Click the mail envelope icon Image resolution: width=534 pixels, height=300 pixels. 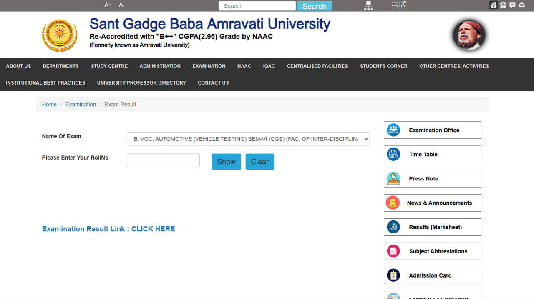(521, 5)
